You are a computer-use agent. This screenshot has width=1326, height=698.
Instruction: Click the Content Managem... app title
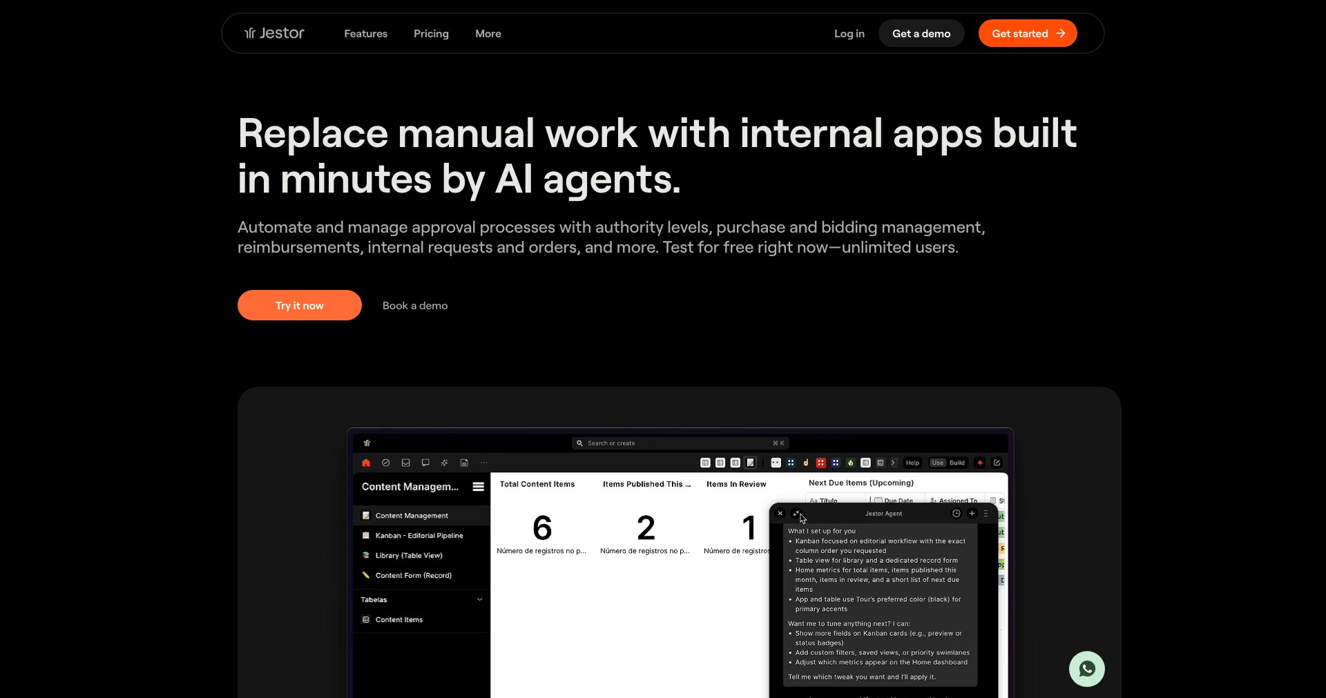[410, 487]
